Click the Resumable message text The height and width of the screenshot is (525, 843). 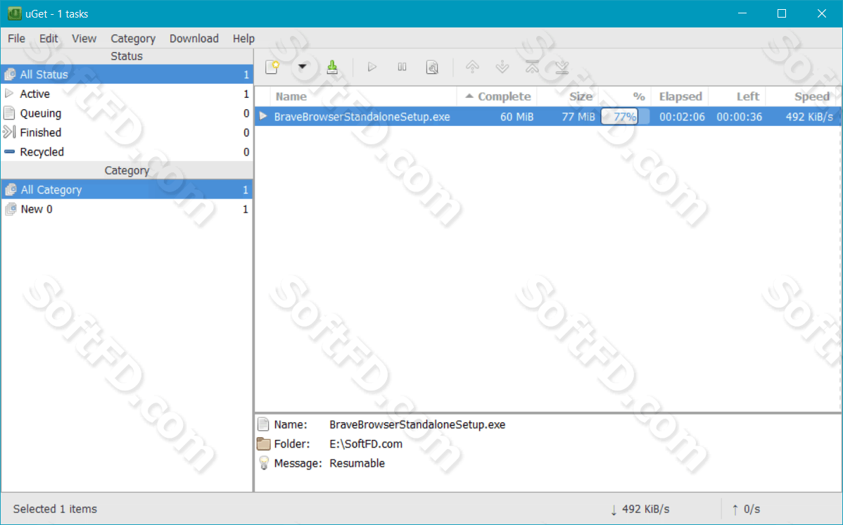pos(357,463)
